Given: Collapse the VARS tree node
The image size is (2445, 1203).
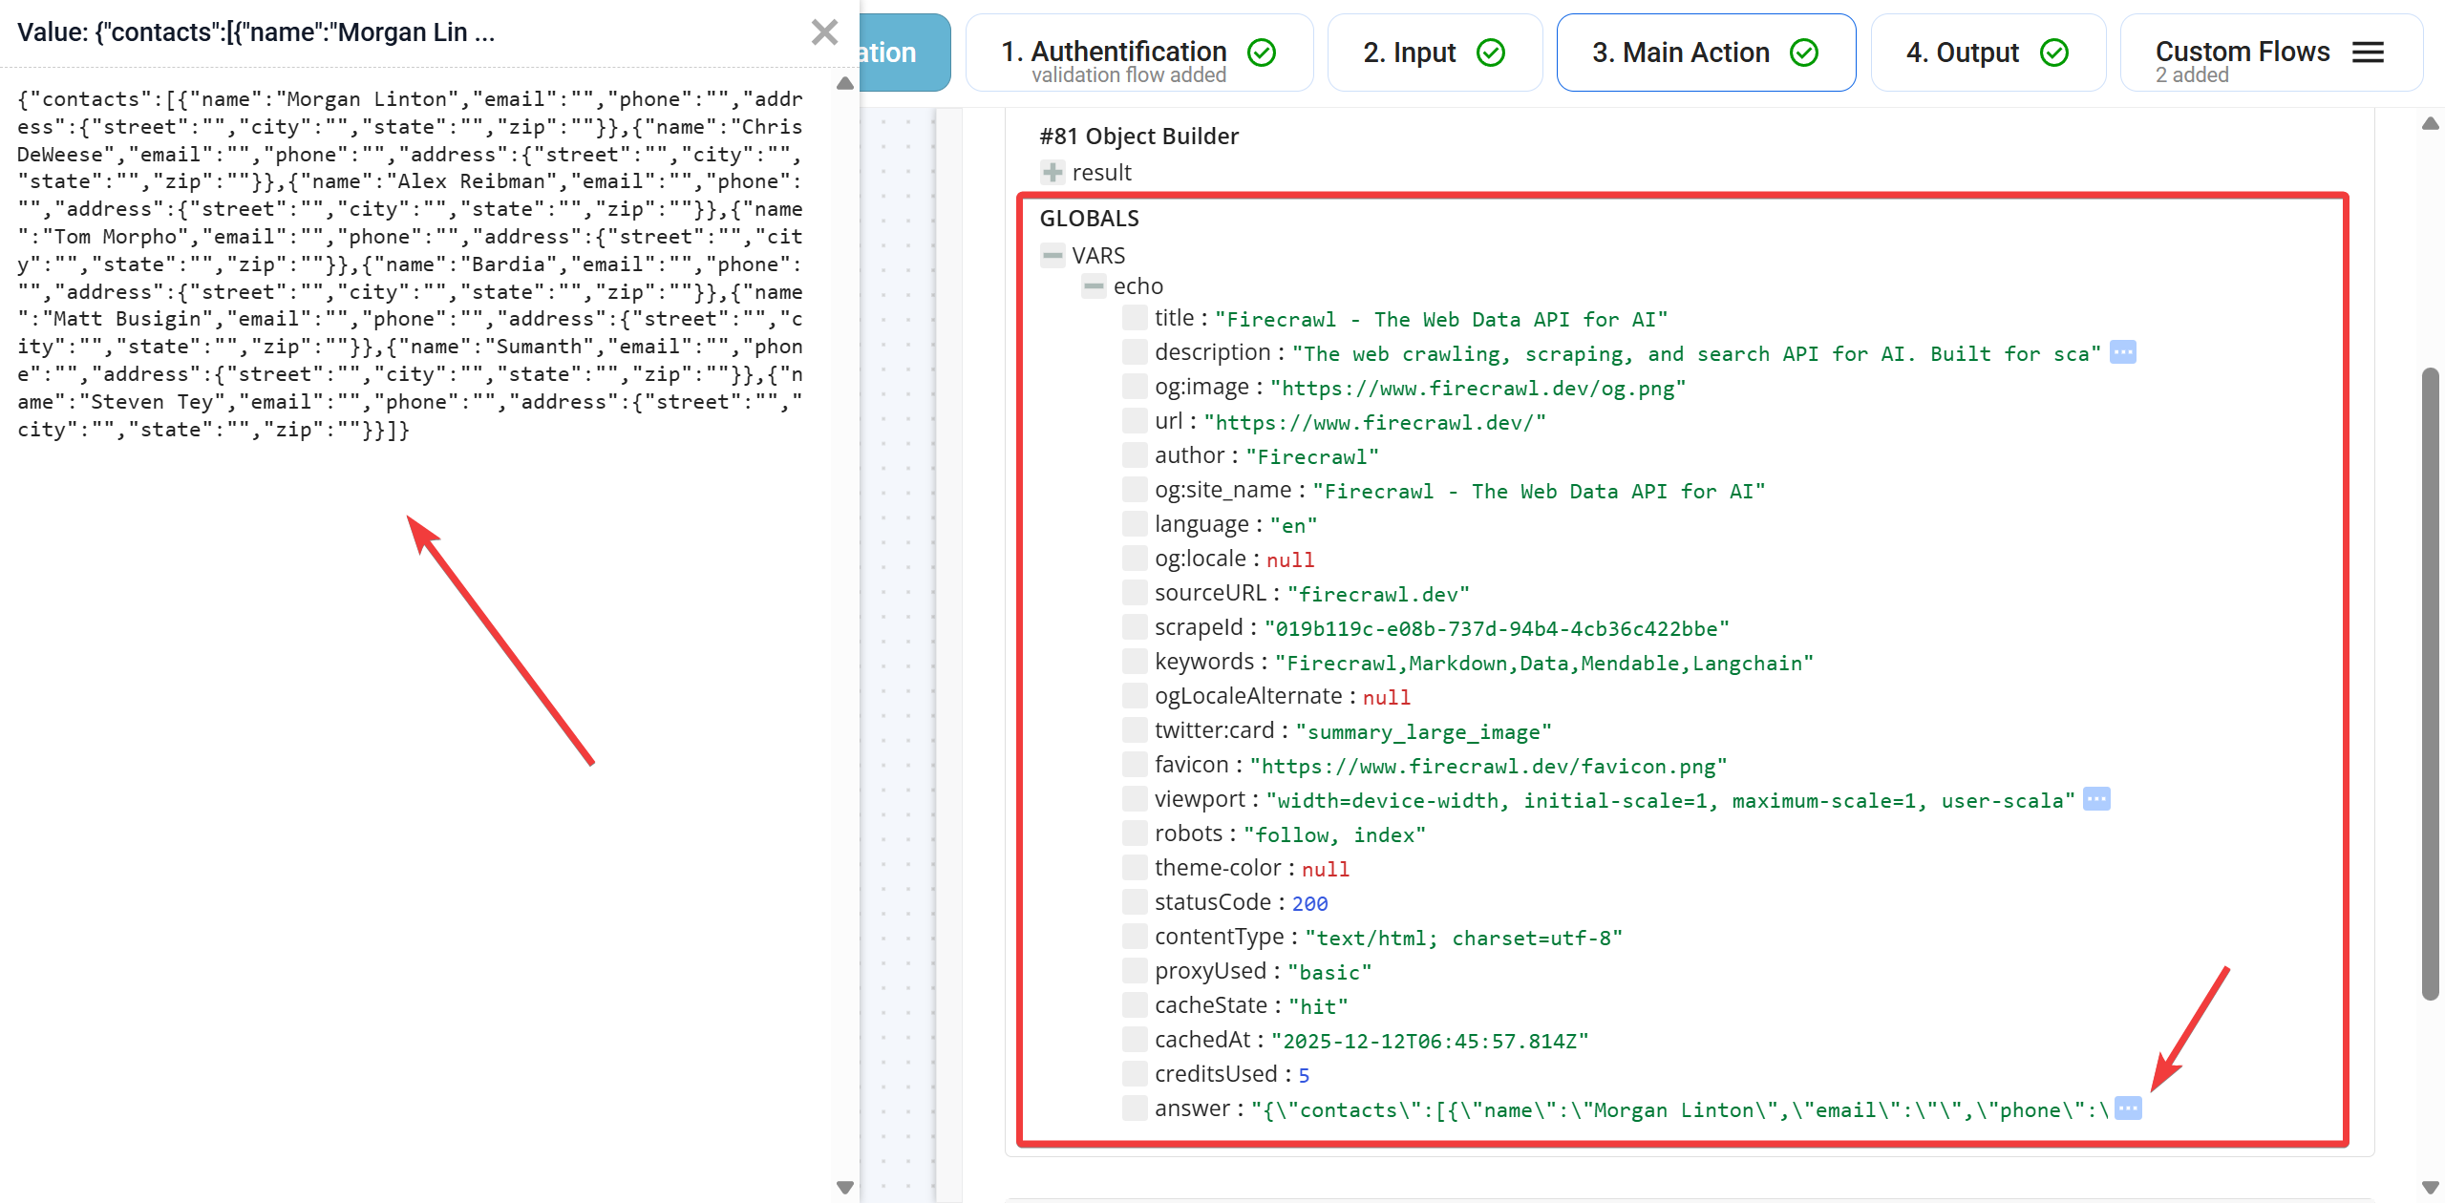Looking at the screenshot, I should coord(1052,255).
